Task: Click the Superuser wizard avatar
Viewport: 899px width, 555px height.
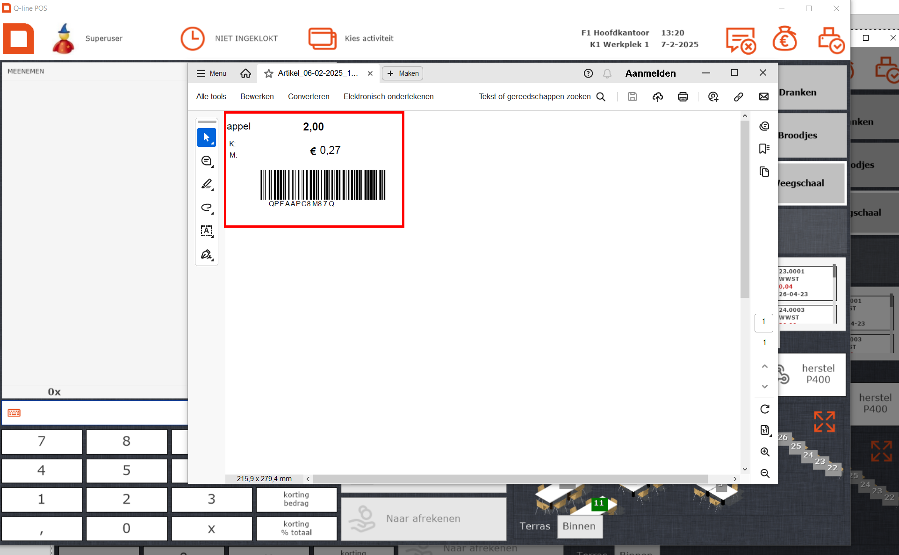Action: [64, 39]
